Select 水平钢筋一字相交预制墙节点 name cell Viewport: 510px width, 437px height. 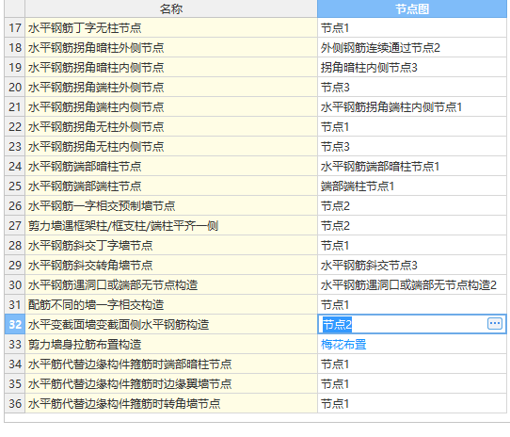[171, 206]
